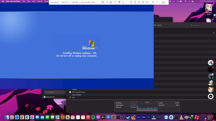The image size is (216, 121).
Task: Open the Giám sát hoạt động app menu
Action: pos(13,1)
